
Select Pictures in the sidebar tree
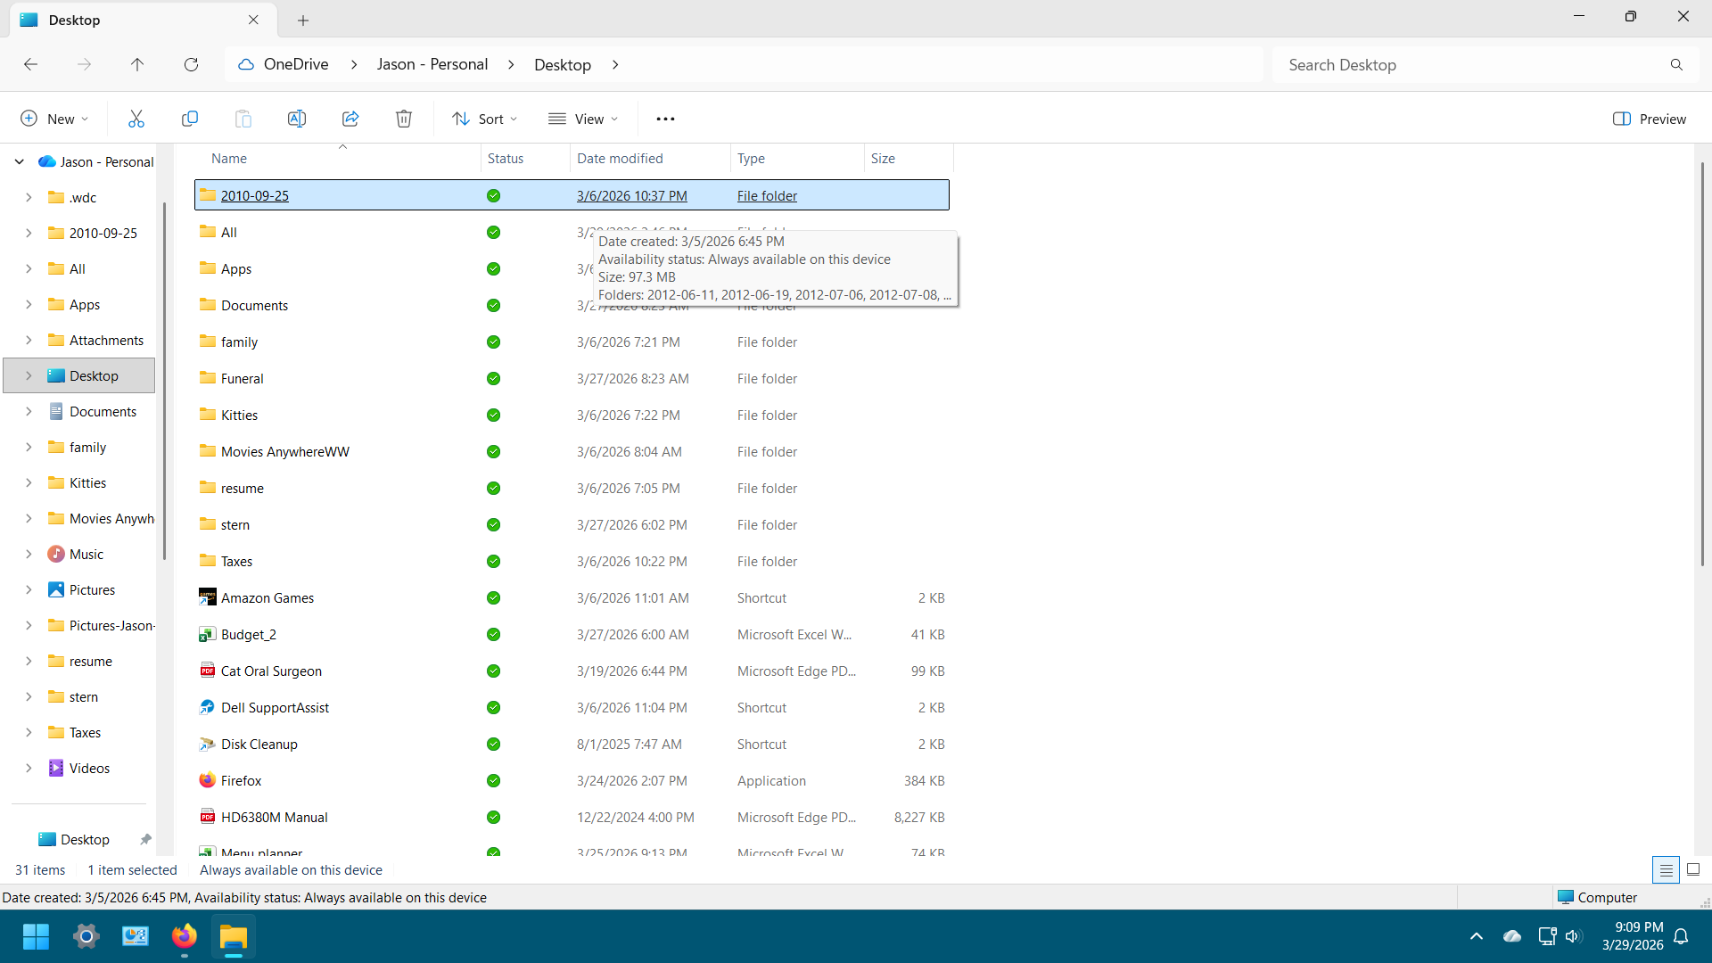click(x=92, y=589)
